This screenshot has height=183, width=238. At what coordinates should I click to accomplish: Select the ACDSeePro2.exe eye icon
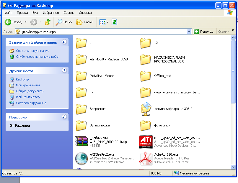point(81,159)
